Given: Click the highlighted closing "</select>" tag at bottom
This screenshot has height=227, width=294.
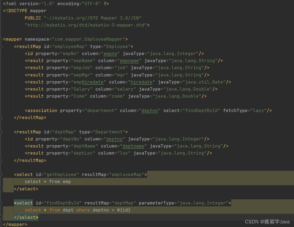Looking at the screenshot, I should click(26, 218).
